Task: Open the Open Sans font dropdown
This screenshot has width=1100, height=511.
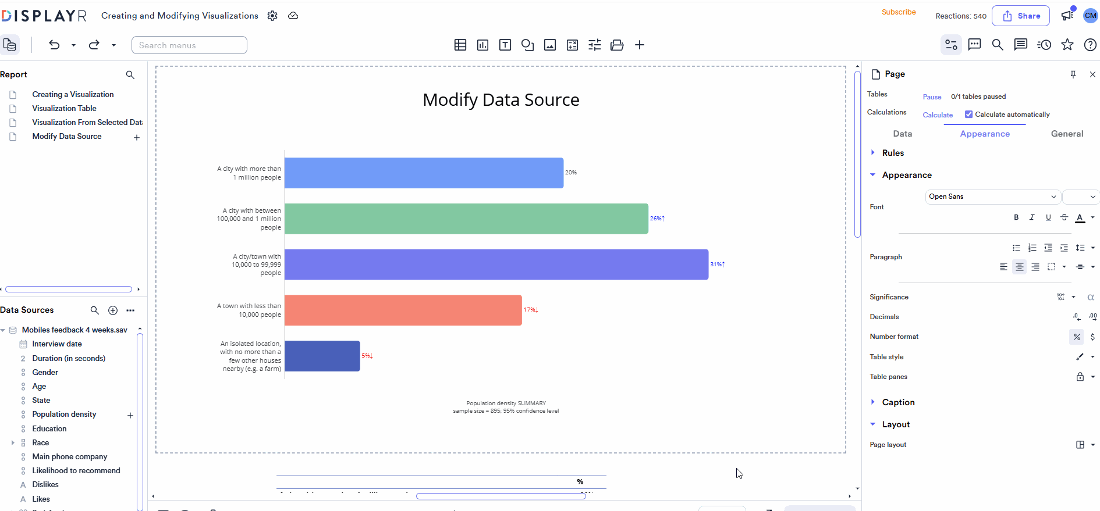Action: tap(992, 197)
